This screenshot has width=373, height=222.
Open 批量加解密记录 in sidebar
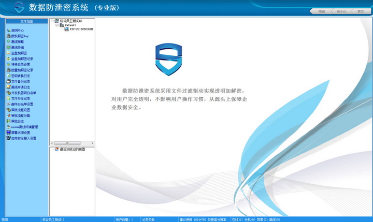(x=20, y=70)
